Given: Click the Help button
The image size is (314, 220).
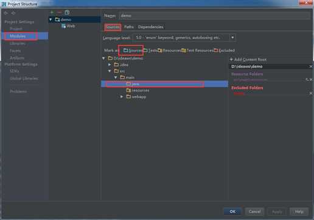Looking at the screenshot, I should pyautogui.click(x=299, y=211).
